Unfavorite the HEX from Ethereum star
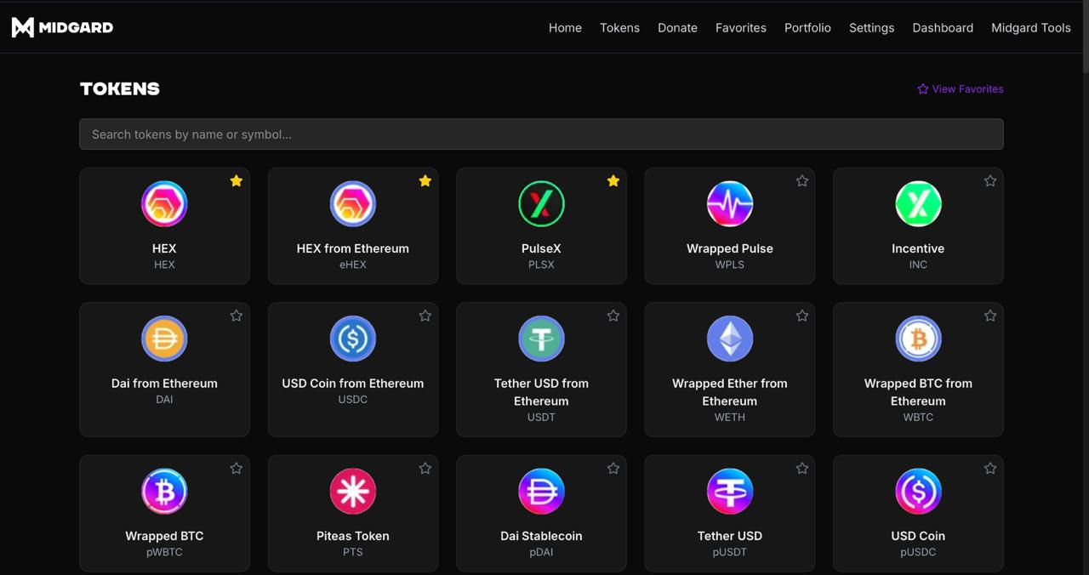 coord(425,181)
